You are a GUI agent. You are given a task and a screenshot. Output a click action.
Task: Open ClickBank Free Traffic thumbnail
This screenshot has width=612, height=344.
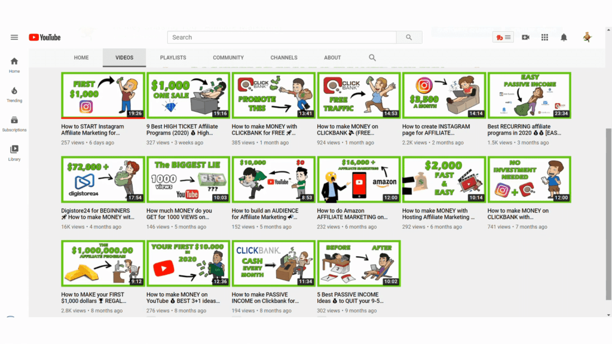click(x=359, y=96)
